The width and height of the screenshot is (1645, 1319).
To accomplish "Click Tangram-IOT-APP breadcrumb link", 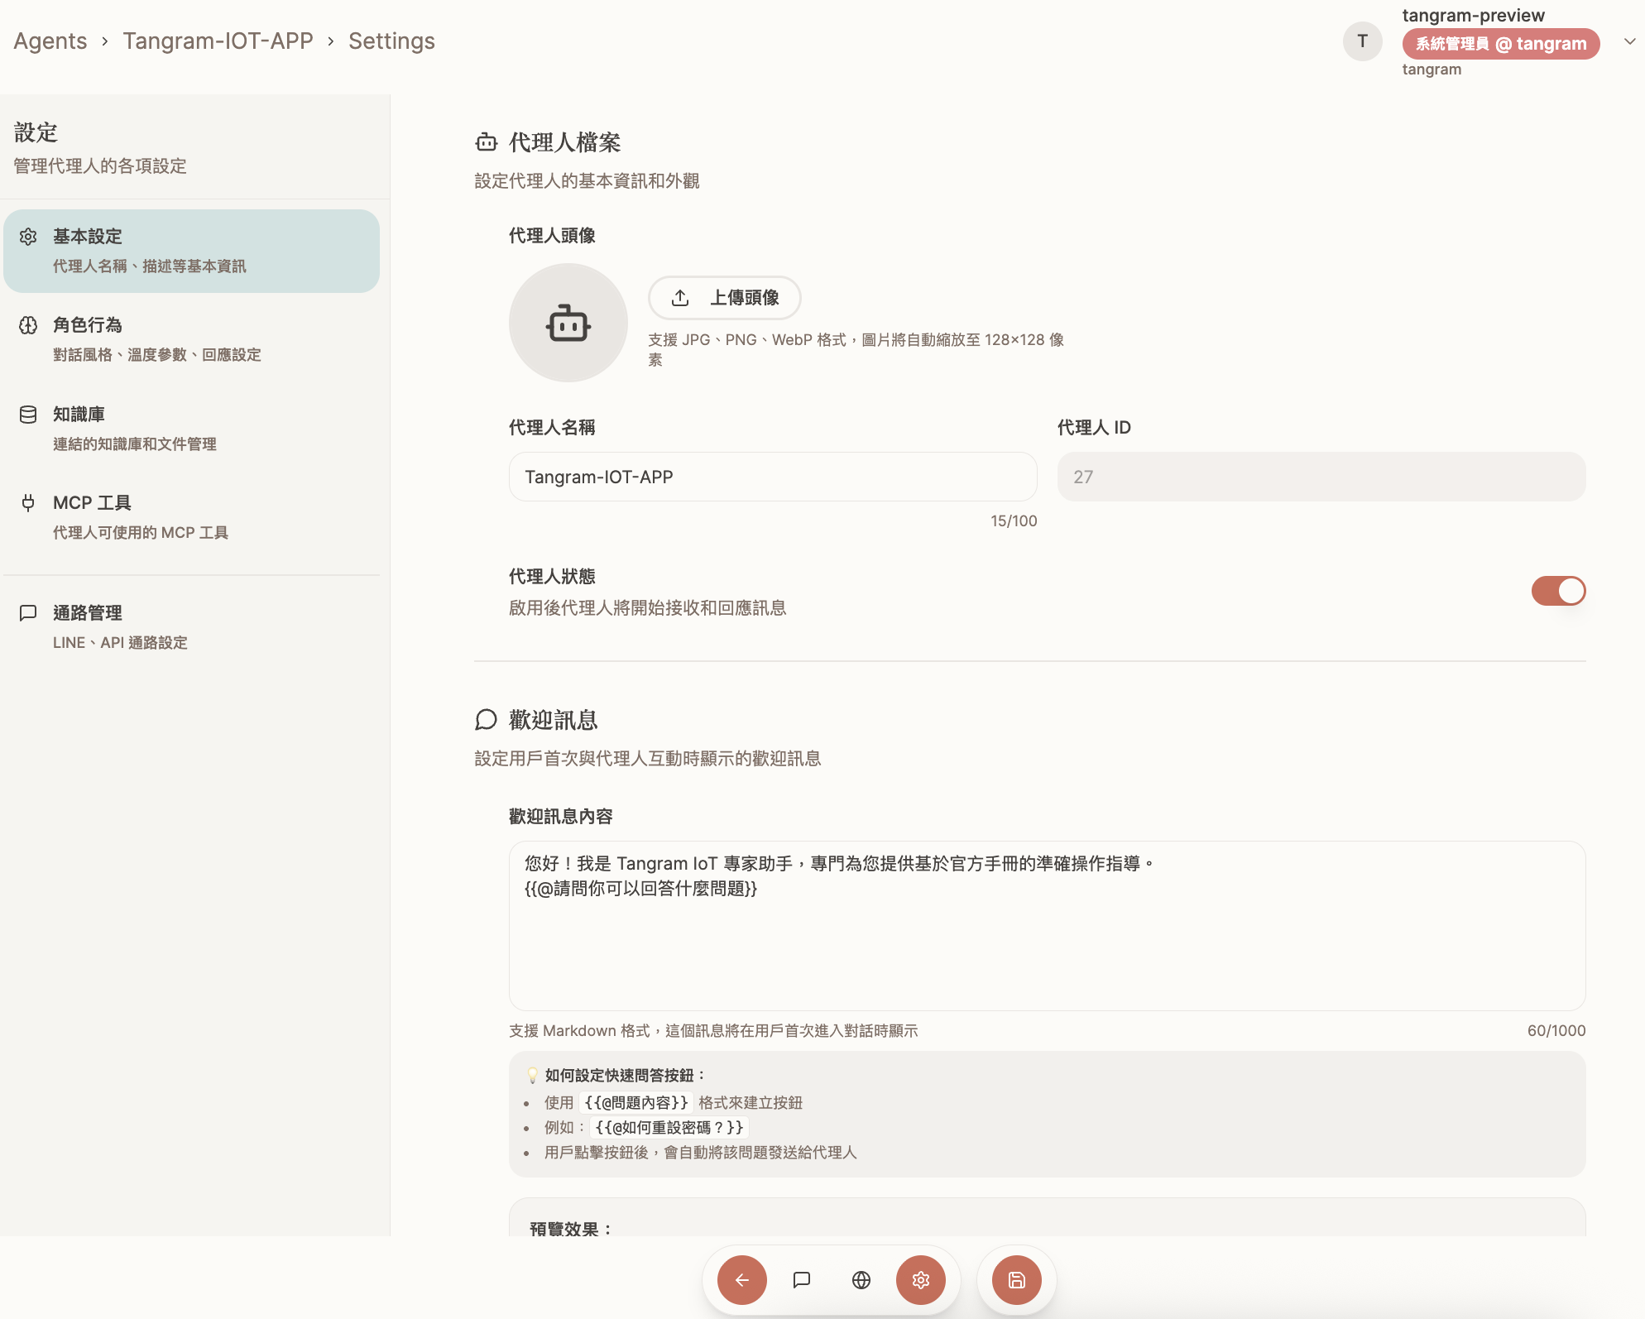I will click(218, 41).
